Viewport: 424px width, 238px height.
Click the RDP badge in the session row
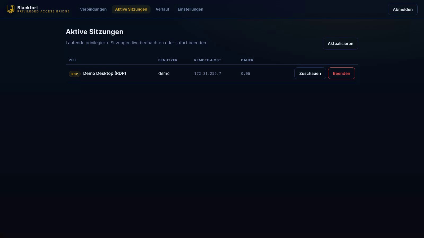coord(75,74)
